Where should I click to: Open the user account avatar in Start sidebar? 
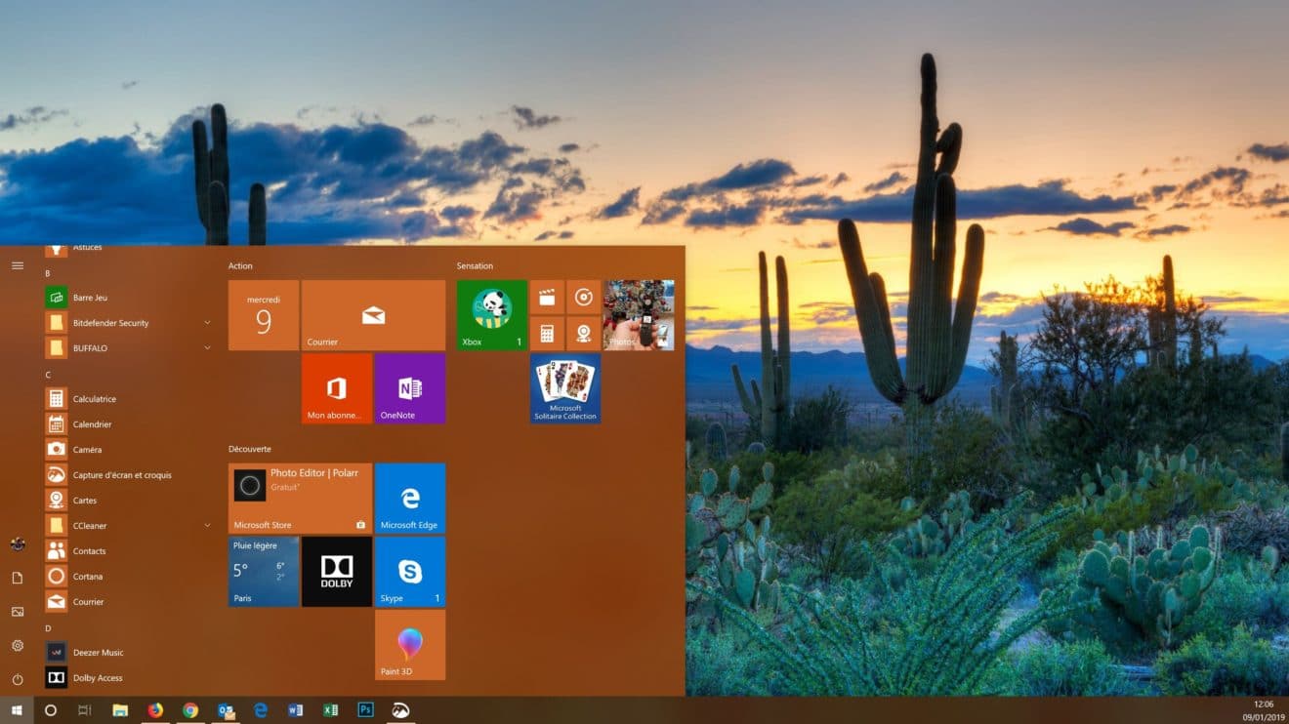click(18, 543)
